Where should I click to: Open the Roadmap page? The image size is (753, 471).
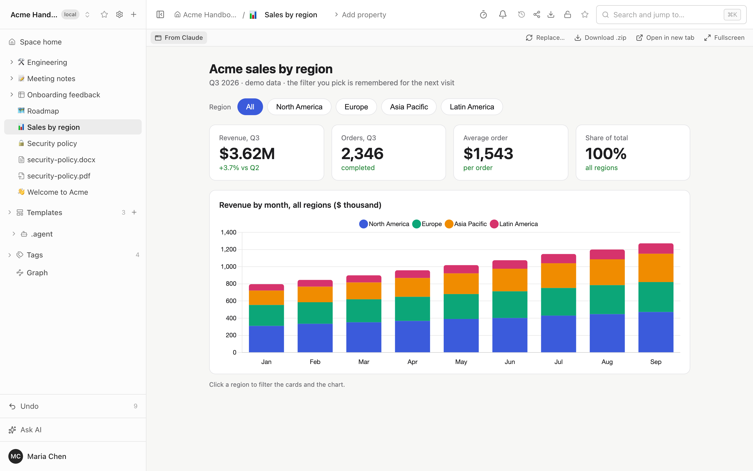[73, 111]
